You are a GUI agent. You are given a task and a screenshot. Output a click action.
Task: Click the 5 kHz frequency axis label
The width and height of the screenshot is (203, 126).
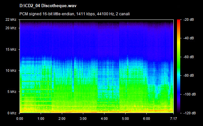tap(12, 92)
